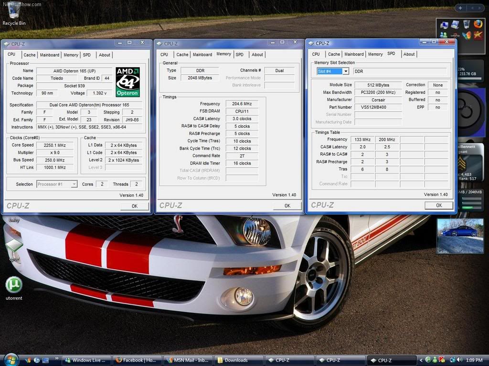Open the volume control tray icon
489x366 pixels.
[x=460, y=360]
